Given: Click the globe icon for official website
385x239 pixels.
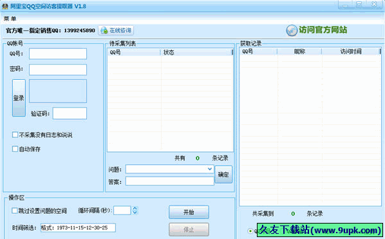Looking at the screenshot, I should pos(292,30).
